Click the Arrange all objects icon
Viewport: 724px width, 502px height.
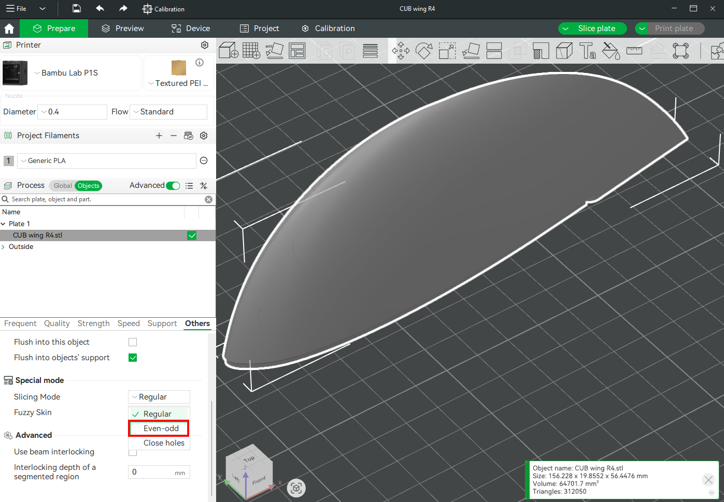[297, 51]
